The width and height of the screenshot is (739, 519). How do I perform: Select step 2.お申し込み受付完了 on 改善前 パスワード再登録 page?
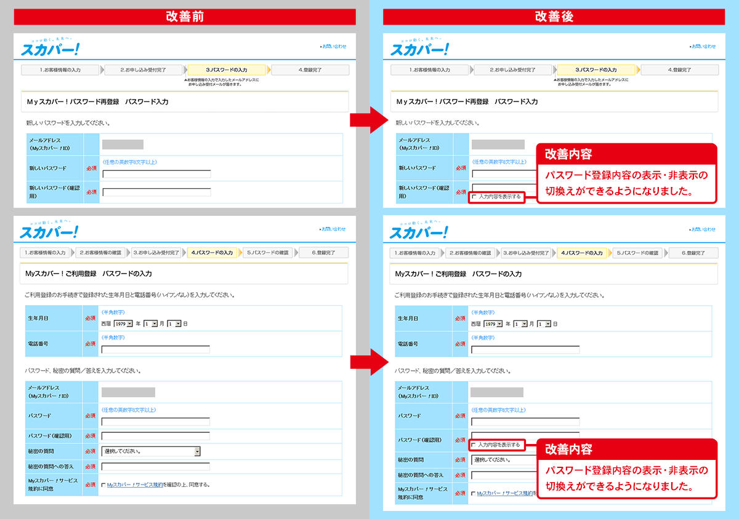tap(143, 70)
